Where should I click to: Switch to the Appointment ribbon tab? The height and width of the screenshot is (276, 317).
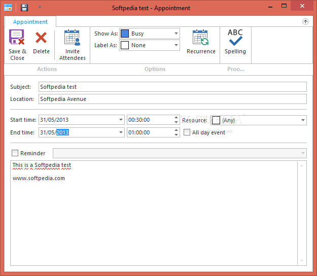(x=30, y=22)
